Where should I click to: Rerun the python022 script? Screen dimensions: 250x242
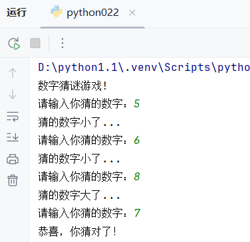pyautogui.click(x=14, y=43)
